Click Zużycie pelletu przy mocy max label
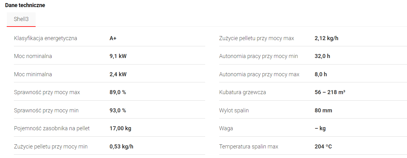Image resolution: width=407 pixels, height=158 pixels. click(x=256, y=38)
